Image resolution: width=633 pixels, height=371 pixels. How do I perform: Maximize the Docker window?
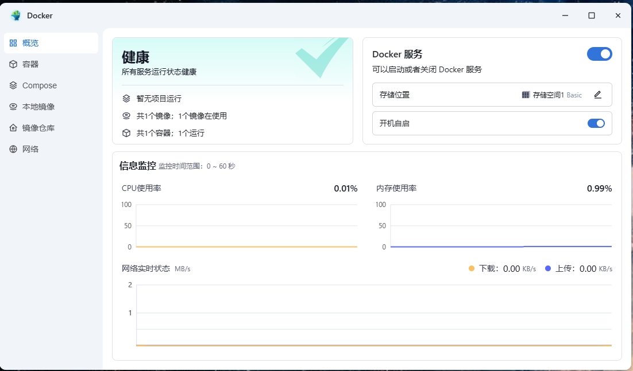click(592, 15)
